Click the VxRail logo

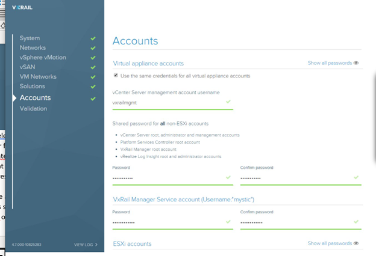(22, 7)
